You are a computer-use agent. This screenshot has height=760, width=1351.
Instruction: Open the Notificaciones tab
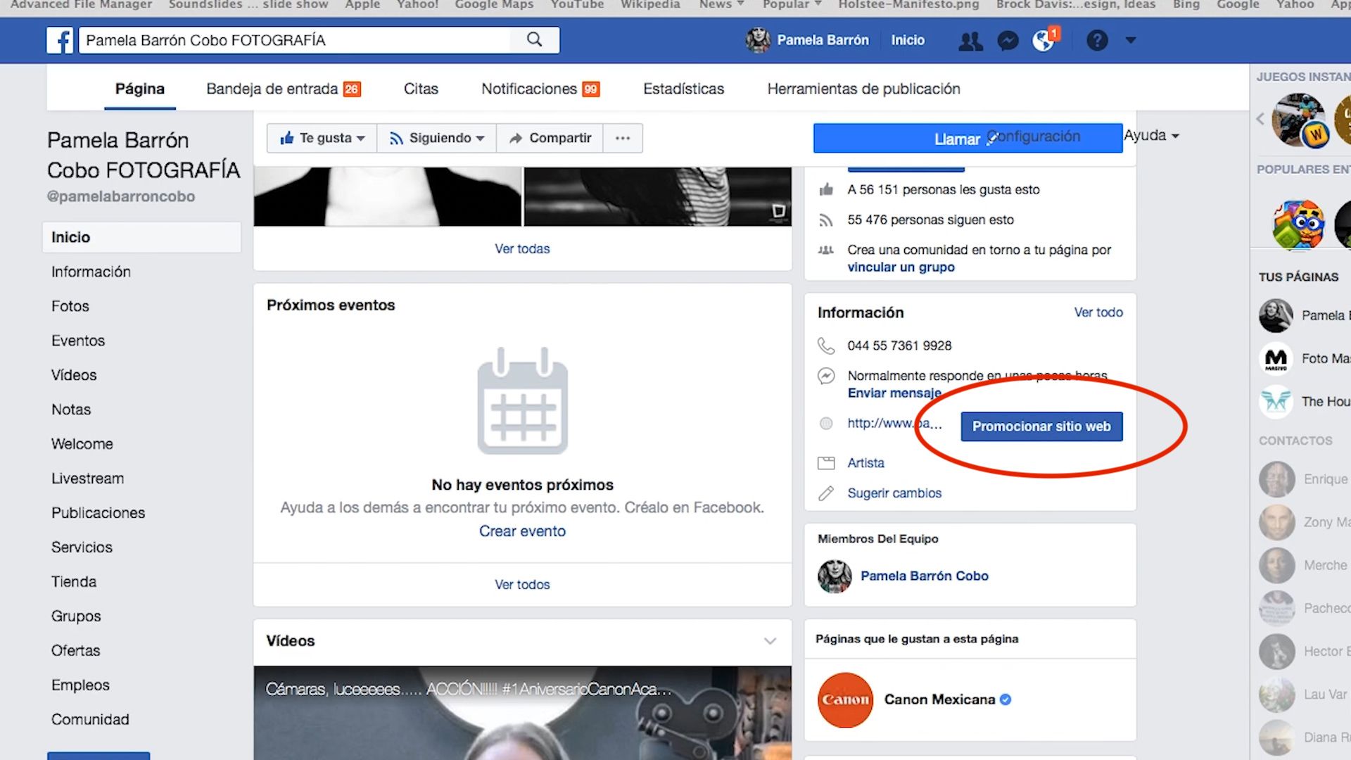coord(540,89)
